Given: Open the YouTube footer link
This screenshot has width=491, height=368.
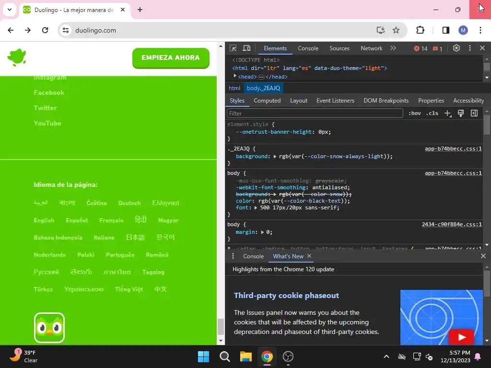Looking at the screenshot, I should pyautogui.click(x=47, y=123).
